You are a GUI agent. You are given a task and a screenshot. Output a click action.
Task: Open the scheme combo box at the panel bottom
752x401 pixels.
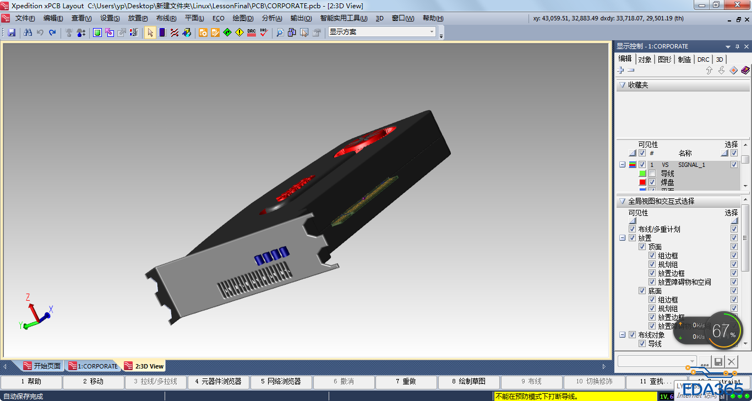coord(657,361)
